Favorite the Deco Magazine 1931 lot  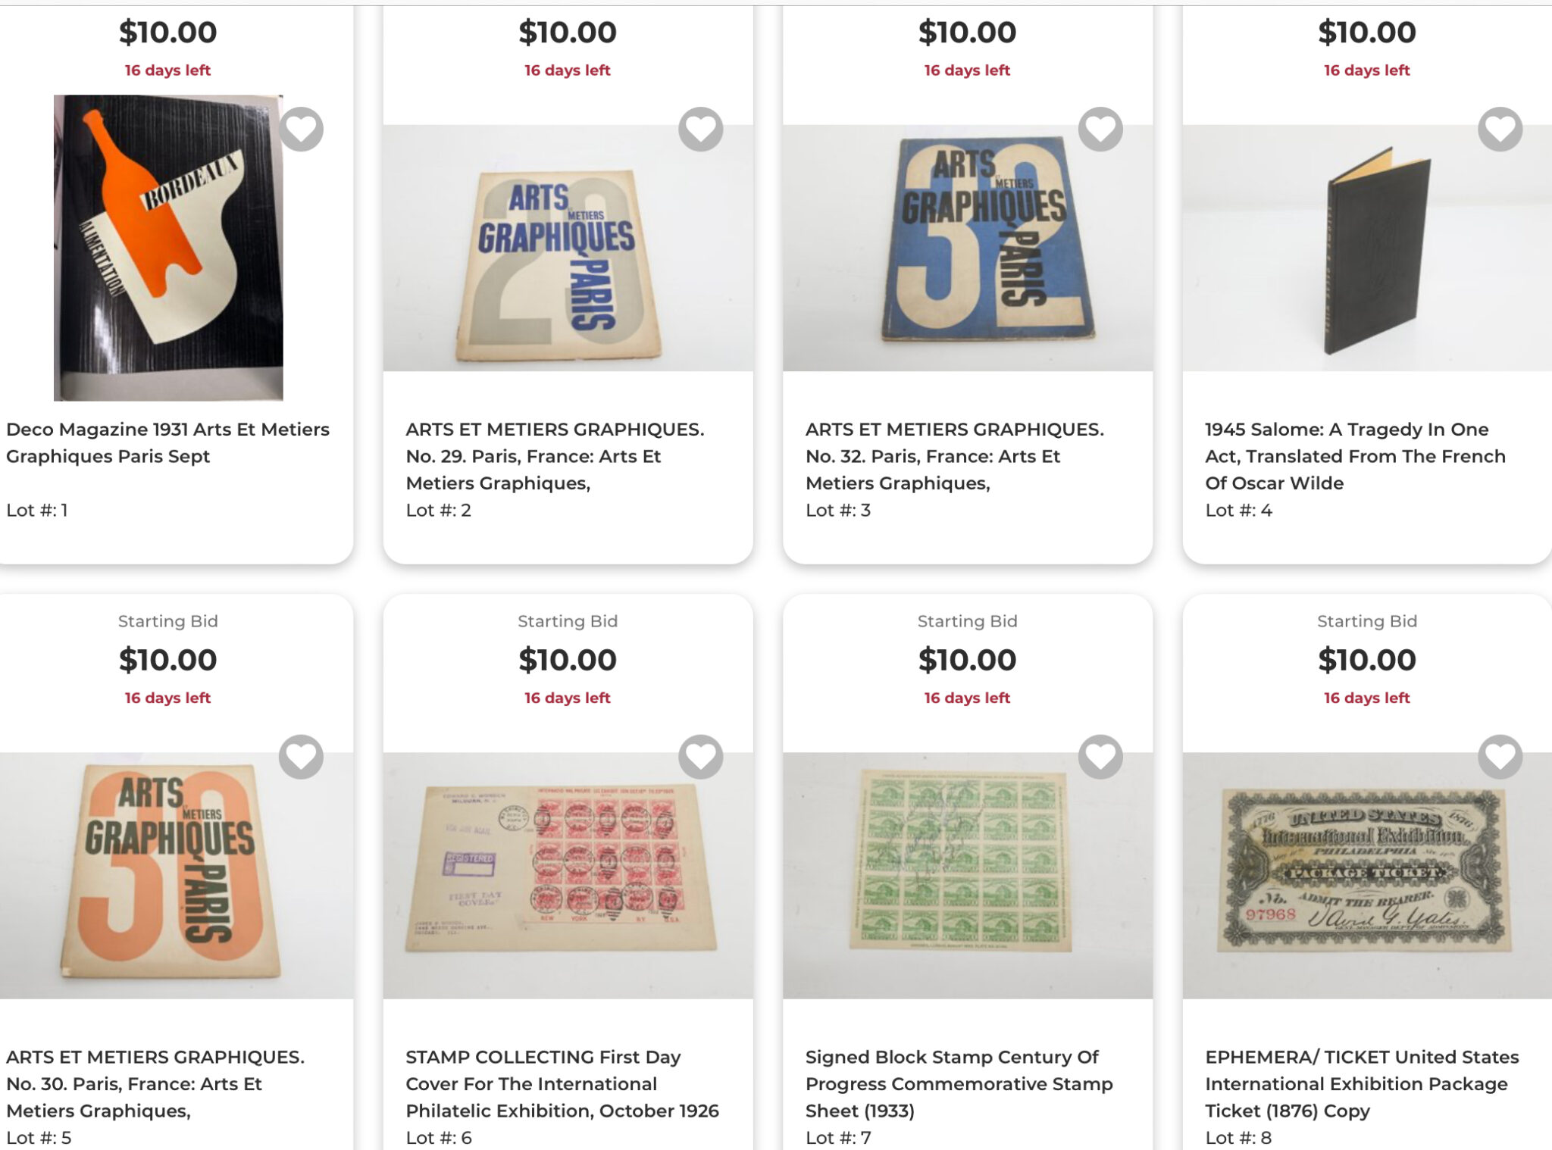click(x=301, y=129)
